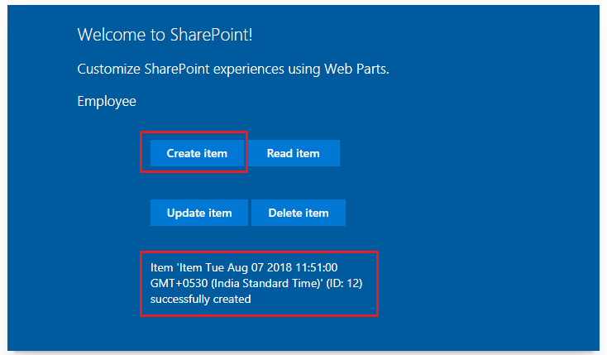Click the Aug 07 2018 date text

pyautogui.click(x=262, y=267)
